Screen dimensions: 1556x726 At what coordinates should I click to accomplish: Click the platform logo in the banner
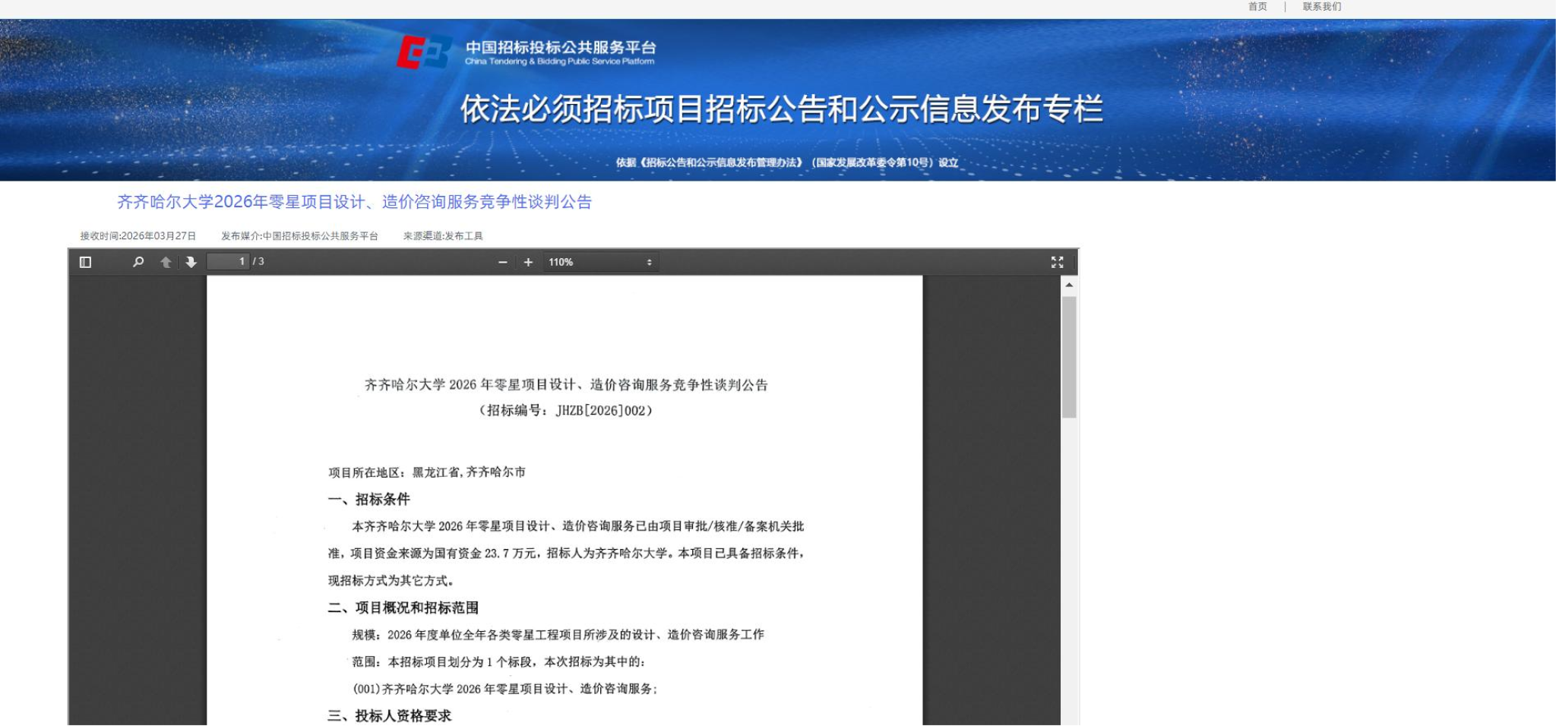point(424,52)
